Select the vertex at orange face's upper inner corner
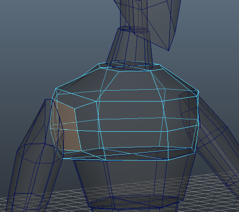The image size is (239, 212). pyautogui.click(x=75, y=108)
